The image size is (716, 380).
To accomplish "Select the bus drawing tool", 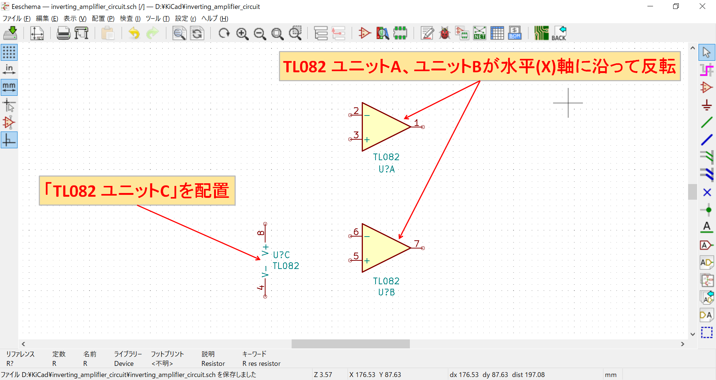I will click(x=707, y=140).
